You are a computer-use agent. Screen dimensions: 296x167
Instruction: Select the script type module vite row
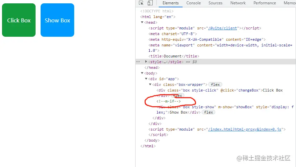[x=205, y=28]
